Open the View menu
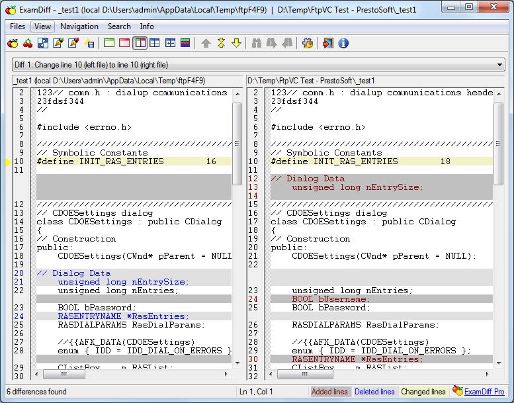The image size is (514, 403). (42, 26)
